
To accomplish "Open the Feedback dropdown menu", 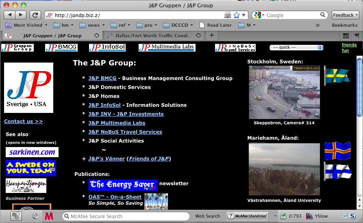I will tap(345, 15).
